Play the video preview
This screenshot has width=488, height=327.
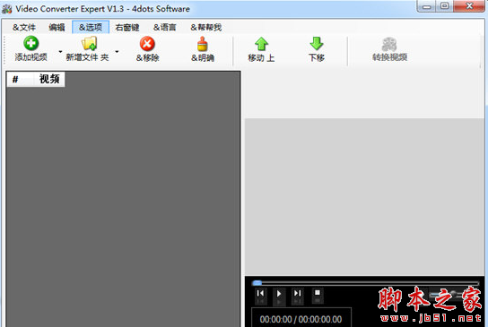point(279,295)
